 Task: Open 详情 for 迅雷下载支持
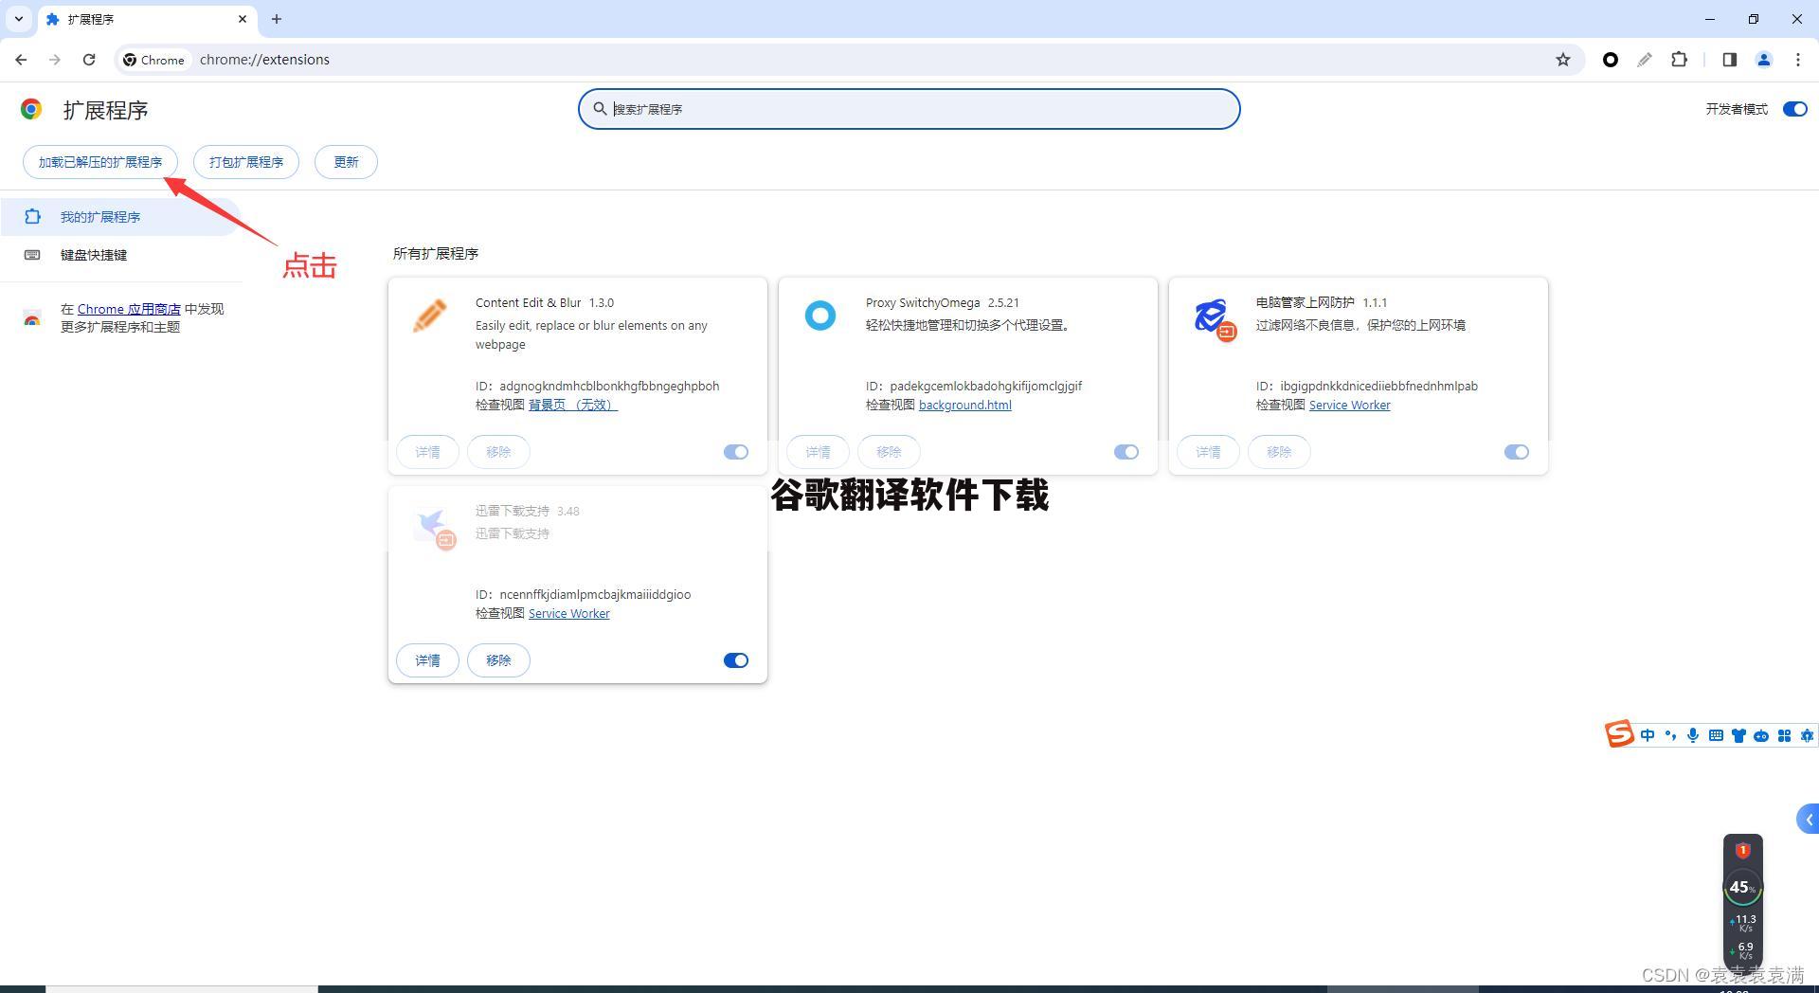click(427, 660)
